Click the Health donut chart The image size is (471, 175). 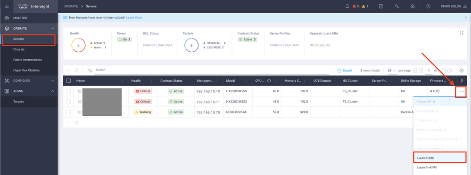click(x=78, y=45)
